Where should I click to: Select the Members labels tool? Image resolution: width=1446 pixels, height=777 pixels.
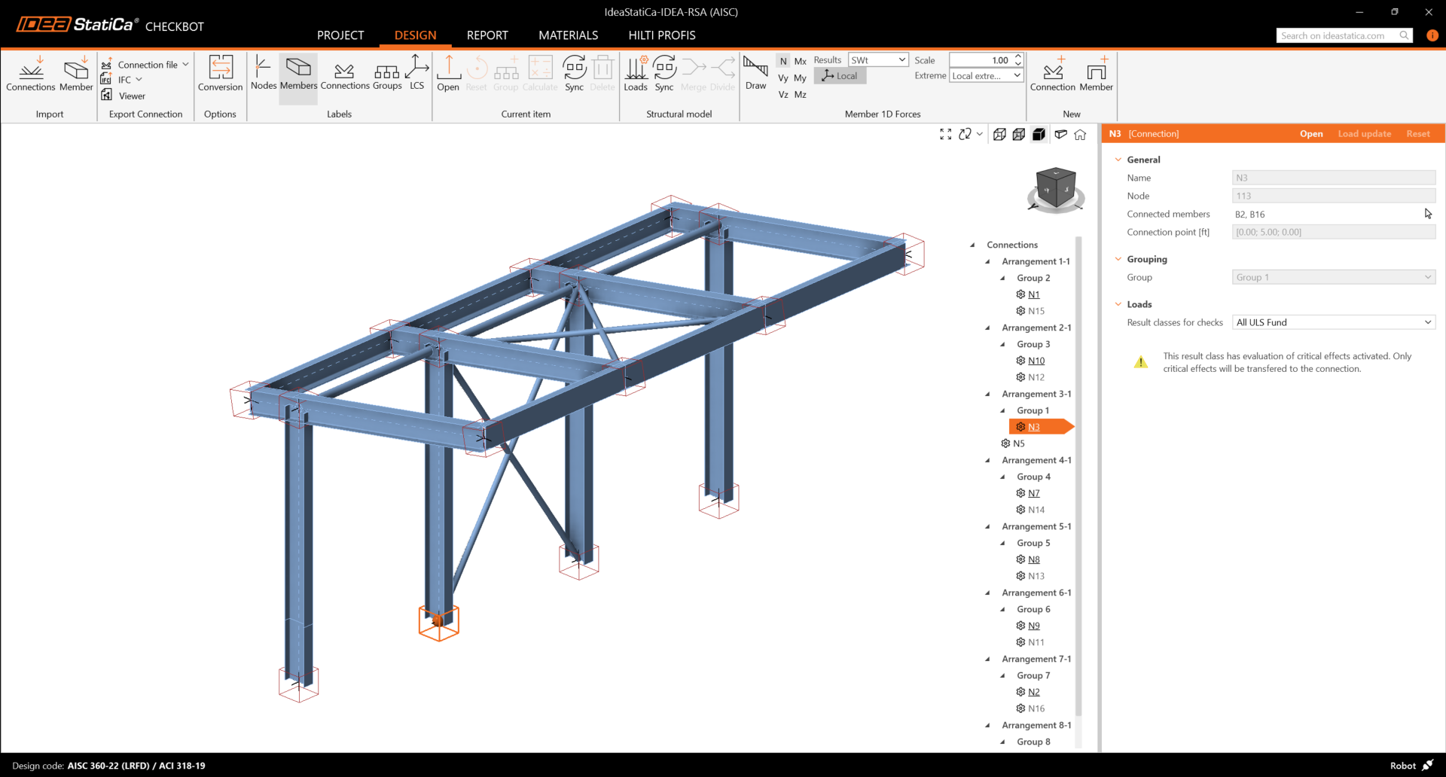tap(298, 75)
